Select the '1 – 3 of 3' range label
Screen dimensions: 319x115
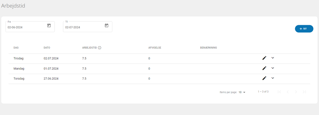(x=263, y=92)
